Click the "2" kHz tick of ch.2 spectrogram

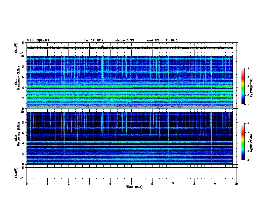23,154
